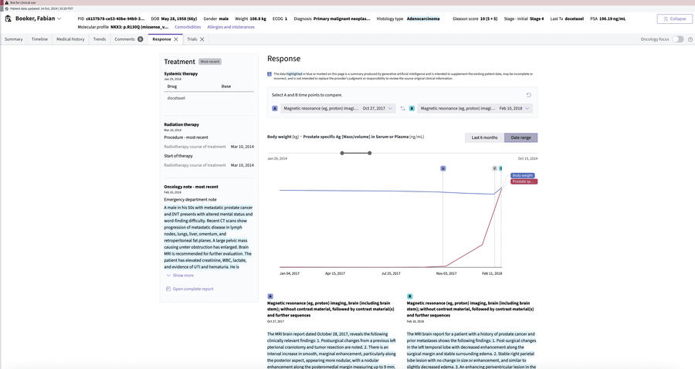Image resolution: width=695 pixels, height=369 pixels.
Task: Click the reset icon in the compare panel
Action: click(529, 95)
